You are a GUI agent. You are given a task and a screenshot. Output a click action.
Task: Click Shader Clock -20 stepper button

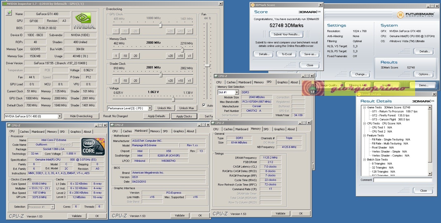point(135,81)
